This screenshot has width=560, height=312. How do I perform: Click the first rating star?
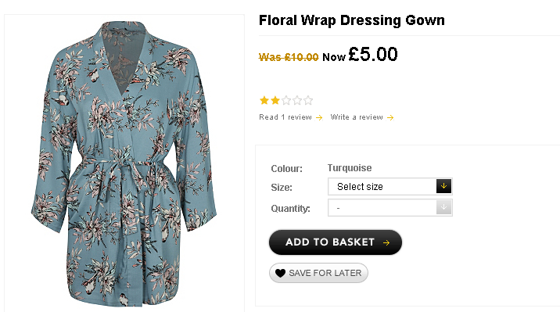[x=264, y=100]
